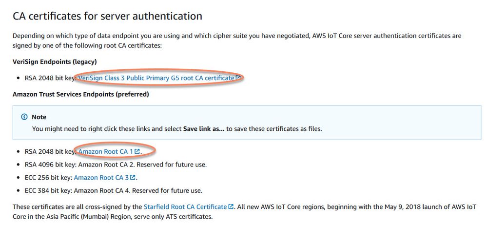This screenshot has height=227, width=487.
Task: Click the "VeriSign Endpoints (legacy)" subheading
Action: click(x=55, y=62)
